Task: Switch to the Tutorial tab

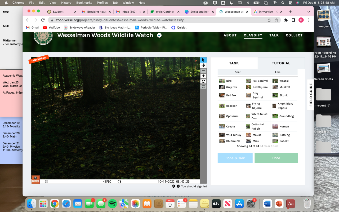Action: [281, 63]
